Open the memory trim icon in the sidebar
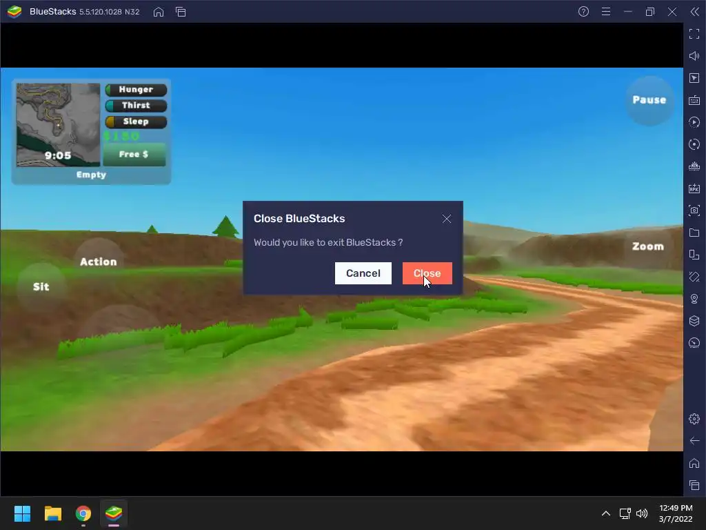 [694, 166]
